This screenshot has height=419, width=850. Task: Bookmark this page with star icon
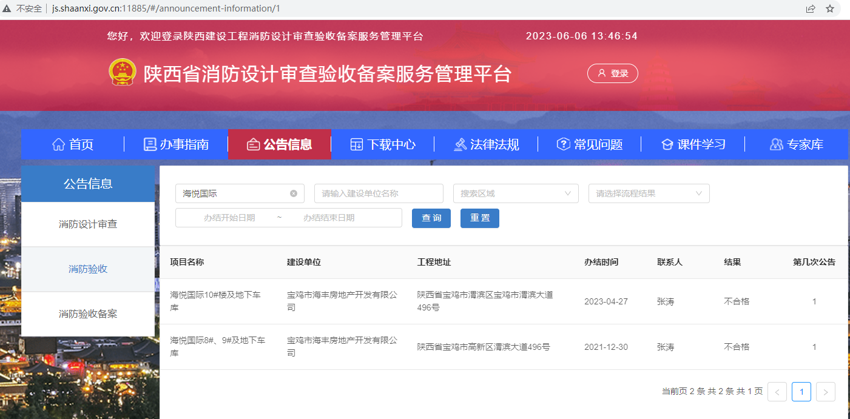(830, 8)
